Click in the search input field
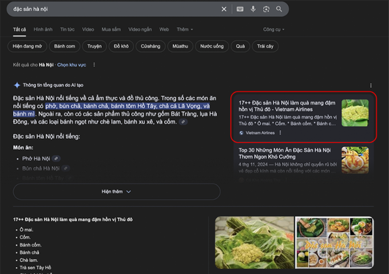 [114, 9]
